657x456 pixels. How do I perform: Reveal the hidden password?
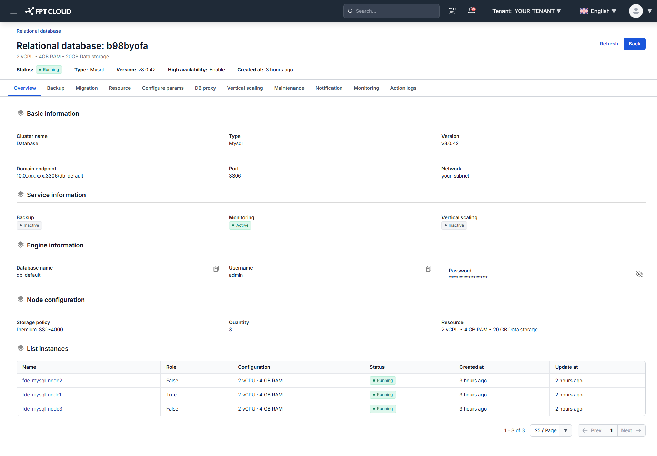(639, 274)
